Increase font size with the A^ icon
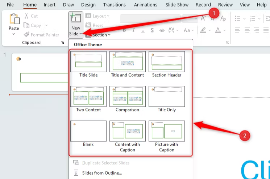Screen dimensions: 270x179 [203, 18]
